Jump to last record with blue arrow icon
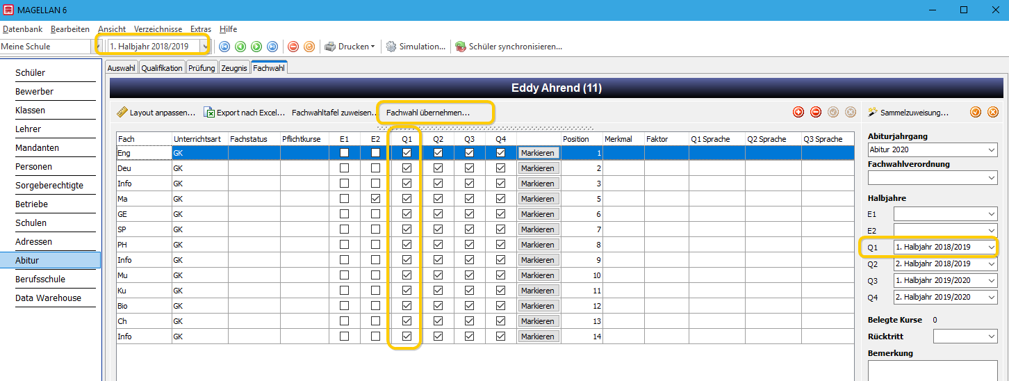Screen dimensions: 1009x381 [x=272, y=47]
